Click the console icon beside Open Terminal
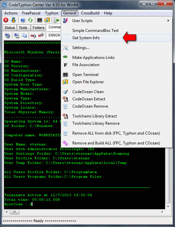175x227 pixels. (x=65, y=75)
